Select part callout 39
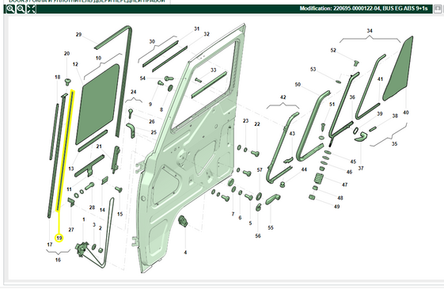This screenshot has width=444, height=293. 380,113
